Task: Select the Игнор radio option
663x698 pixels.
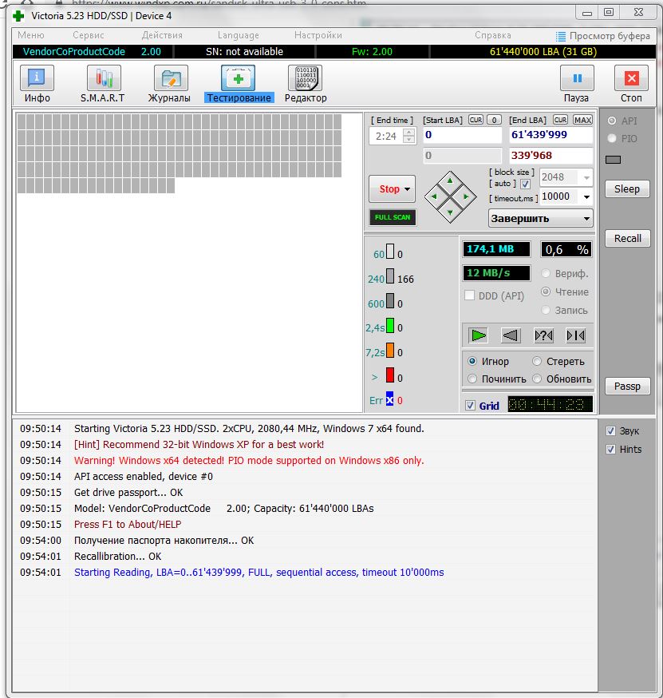Action: point(472,361)
